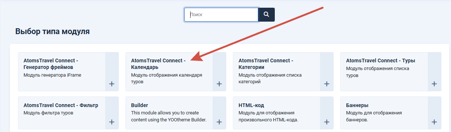The height and width of the screenshot is (132, 451).
Task: Add the Генератор фреймов module via plus
Action: (x=112, y=84)
